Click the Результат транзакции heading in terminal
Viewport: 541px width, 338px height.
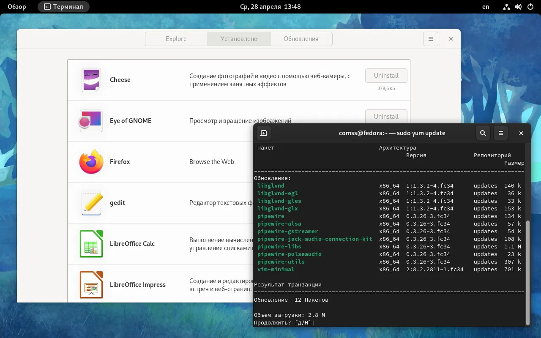[288, 285]
